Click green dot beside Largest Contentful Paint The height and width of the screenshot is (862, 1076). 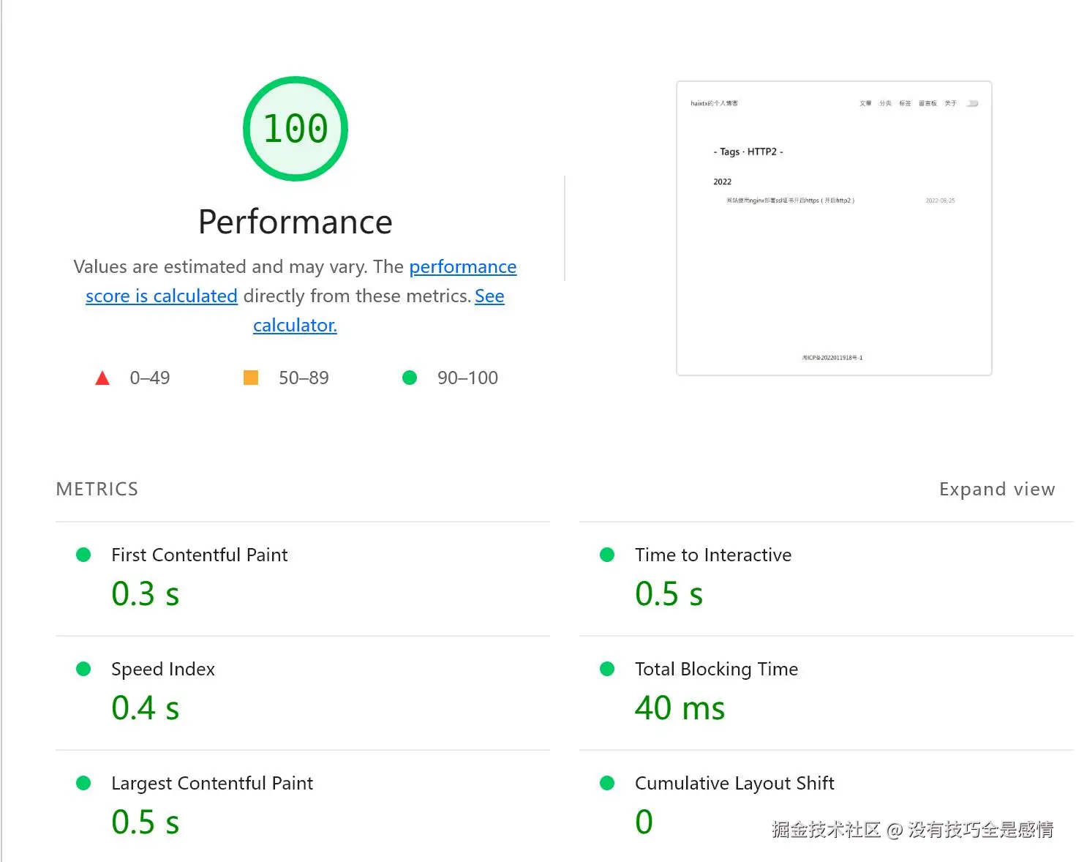[83, 783]
